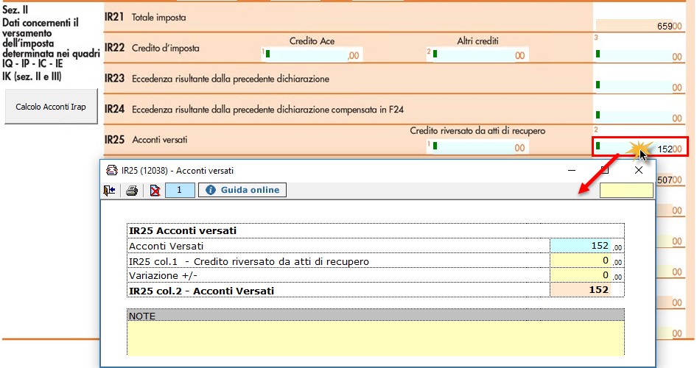Click the exit door icon in dialog toolbar
This screenshot has width=697, height=368.
pos(111,191)
